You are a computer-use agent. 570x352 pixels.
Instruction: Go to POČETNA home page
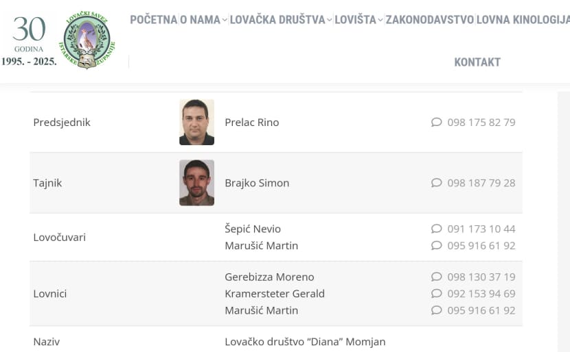[153, 20]
